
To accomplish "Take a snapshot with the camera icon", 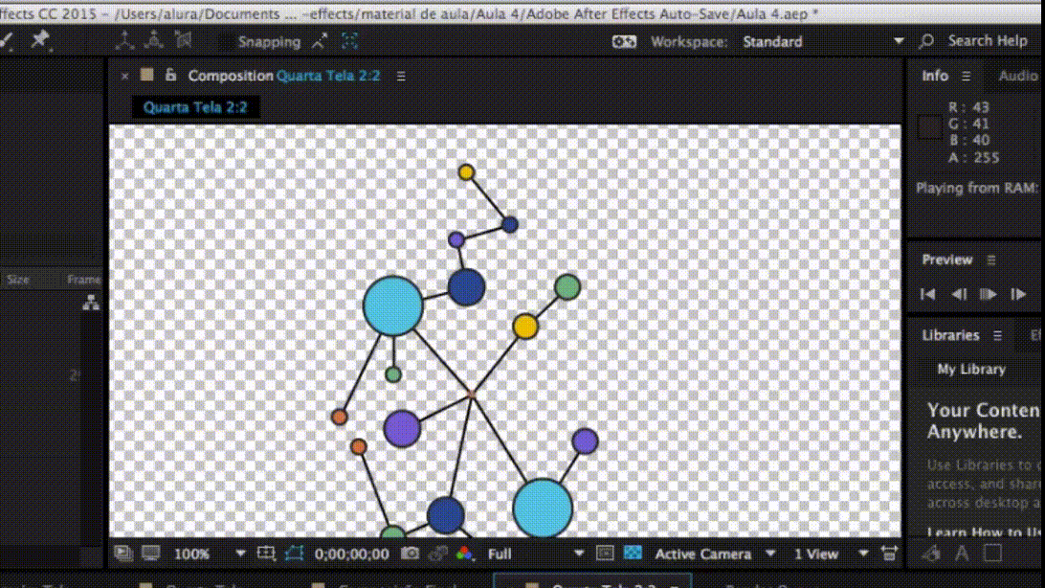I will point(411,554).
